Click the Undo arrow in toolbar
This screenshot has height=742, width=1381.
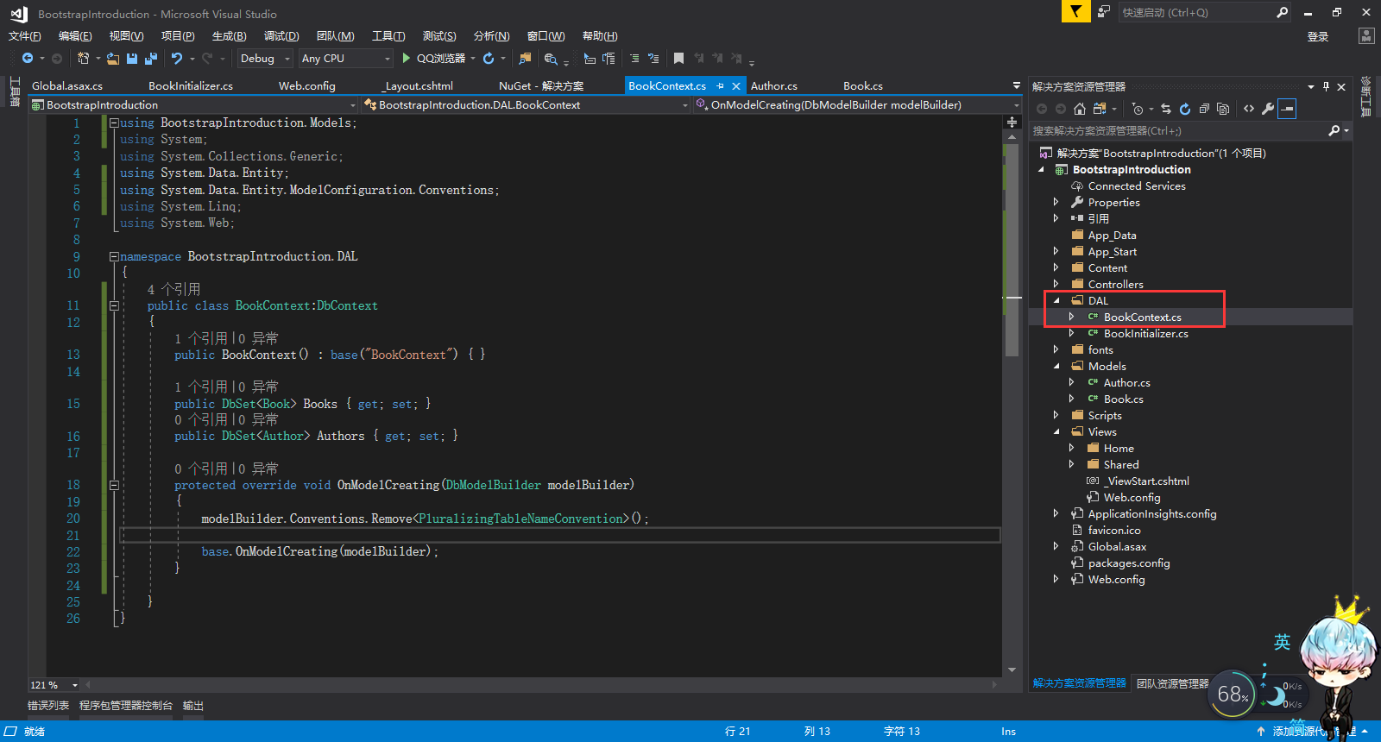(177, 59)
